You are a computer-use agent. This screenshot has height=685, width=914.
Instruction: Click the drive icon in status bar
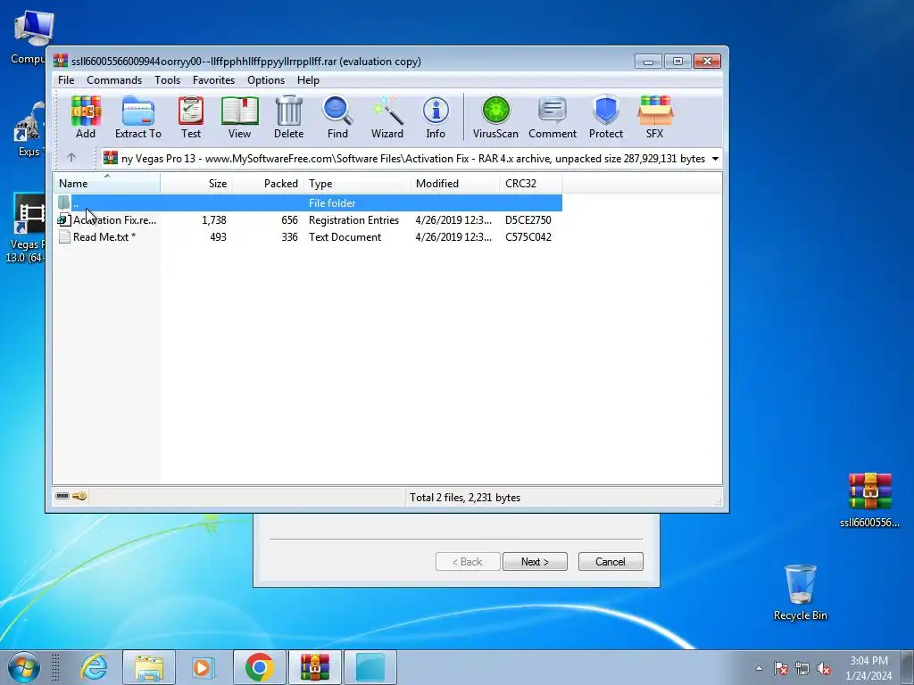(x=62, y=496)
